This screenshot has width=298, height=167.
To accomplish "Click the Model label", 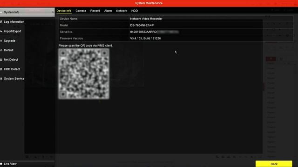I will coord(64,25).
